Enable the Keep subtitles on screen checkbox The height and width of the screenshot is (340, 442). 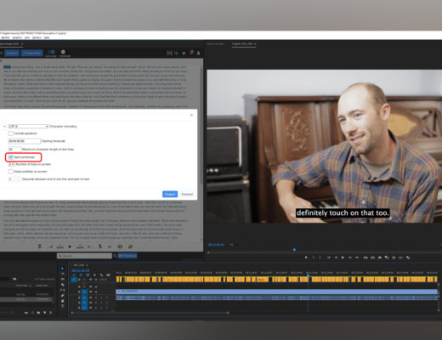point(10,172)
